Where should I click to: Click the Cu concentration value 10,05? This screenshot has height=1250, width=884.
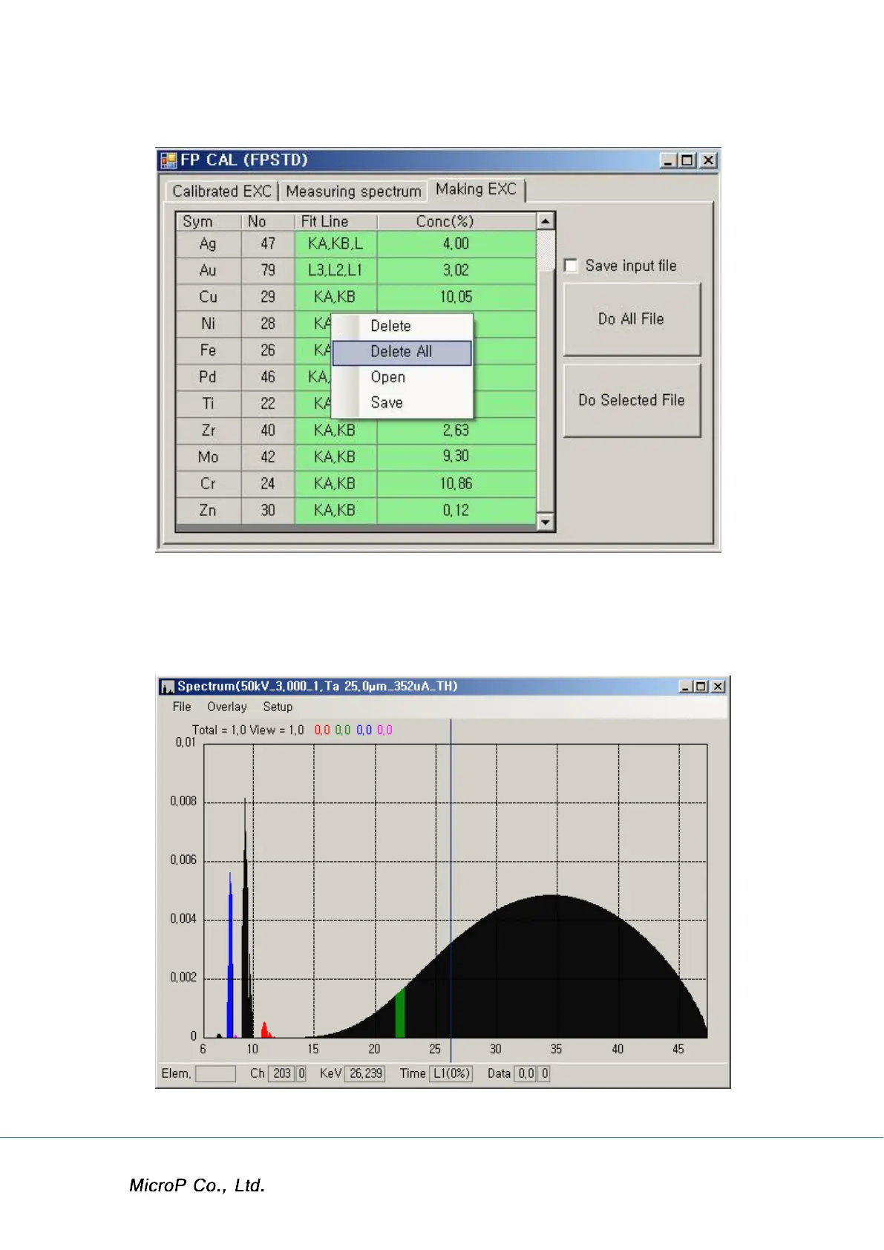456,297
